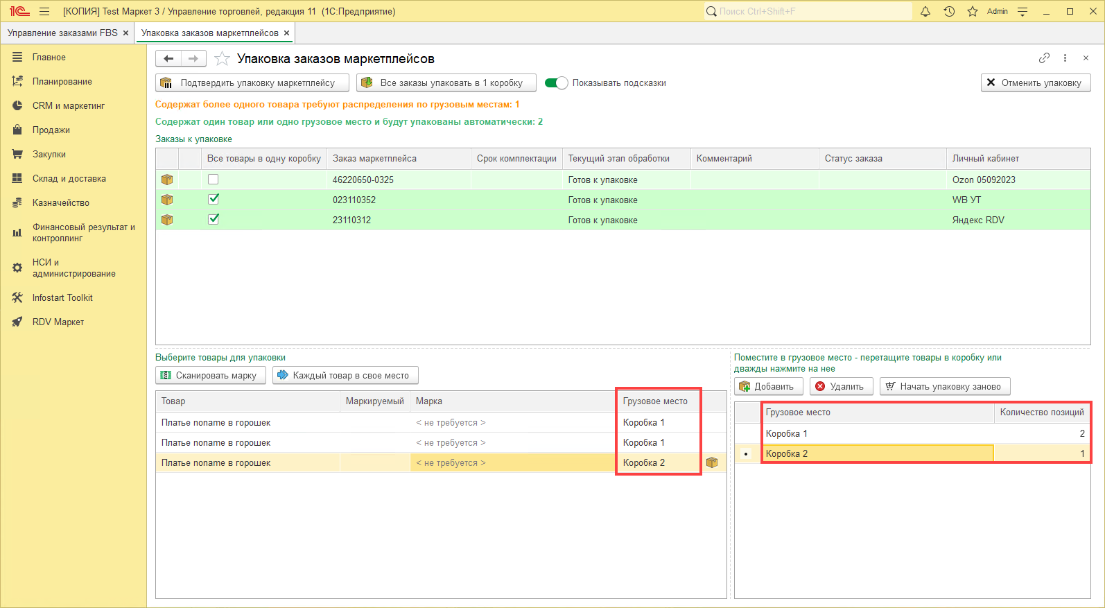The width and height of the screenshot is (1105, 608).
Task: Uncheck the box for order 023110352
Action: tap(214, 199)
